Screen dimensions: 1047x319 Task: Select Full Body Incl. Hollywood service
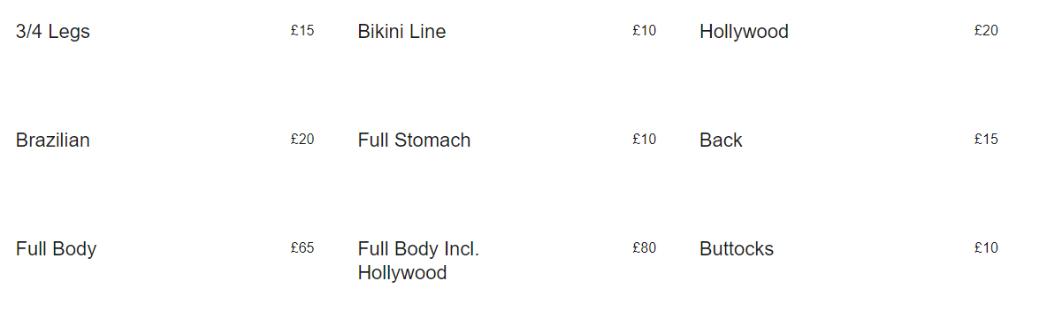[418, 261]
